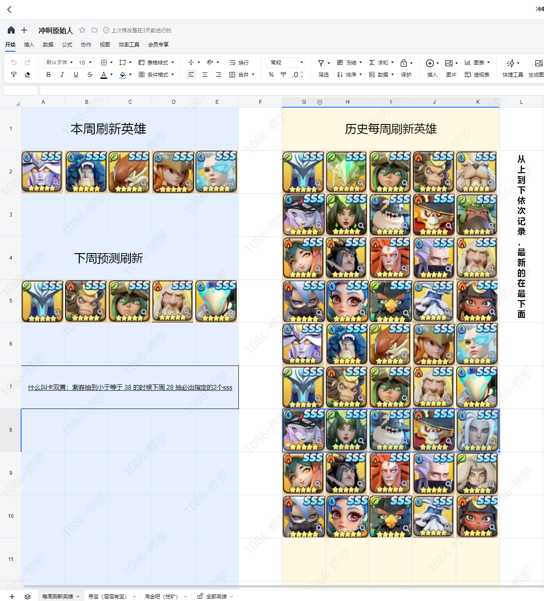The height and width of the screenshot is (601, 544).
Task: Click the fill color bucket swatch
Action: 123,74
